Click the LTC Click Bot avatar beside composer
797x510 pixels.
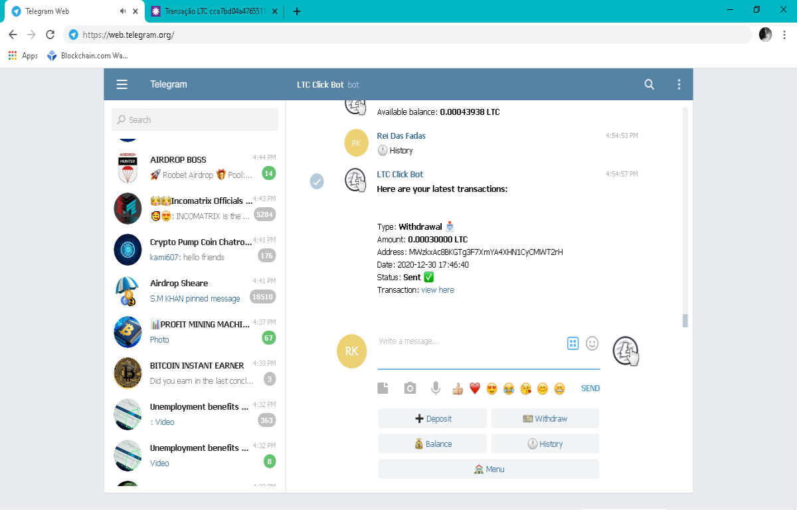coord(626,351)
